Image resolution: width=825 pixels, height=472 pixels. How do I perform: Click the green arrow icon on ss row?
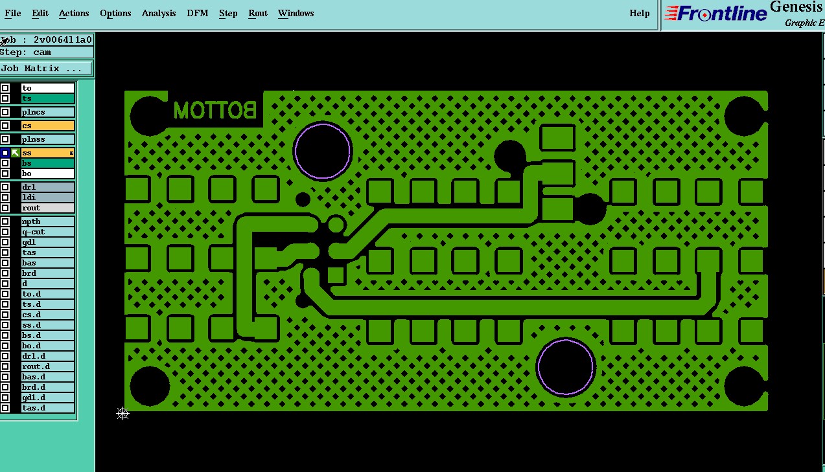(x=16, y=153)
